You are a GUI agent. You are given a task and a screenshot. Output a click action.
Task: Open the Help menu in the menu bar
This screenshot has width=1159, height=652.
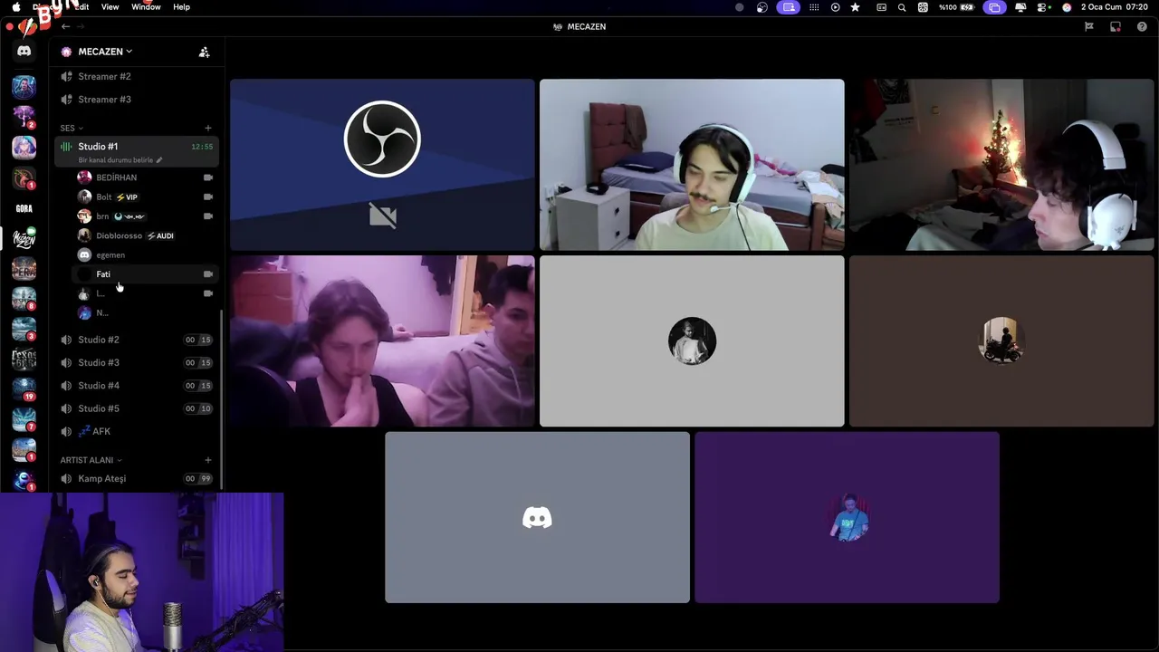tap(181, 7)
